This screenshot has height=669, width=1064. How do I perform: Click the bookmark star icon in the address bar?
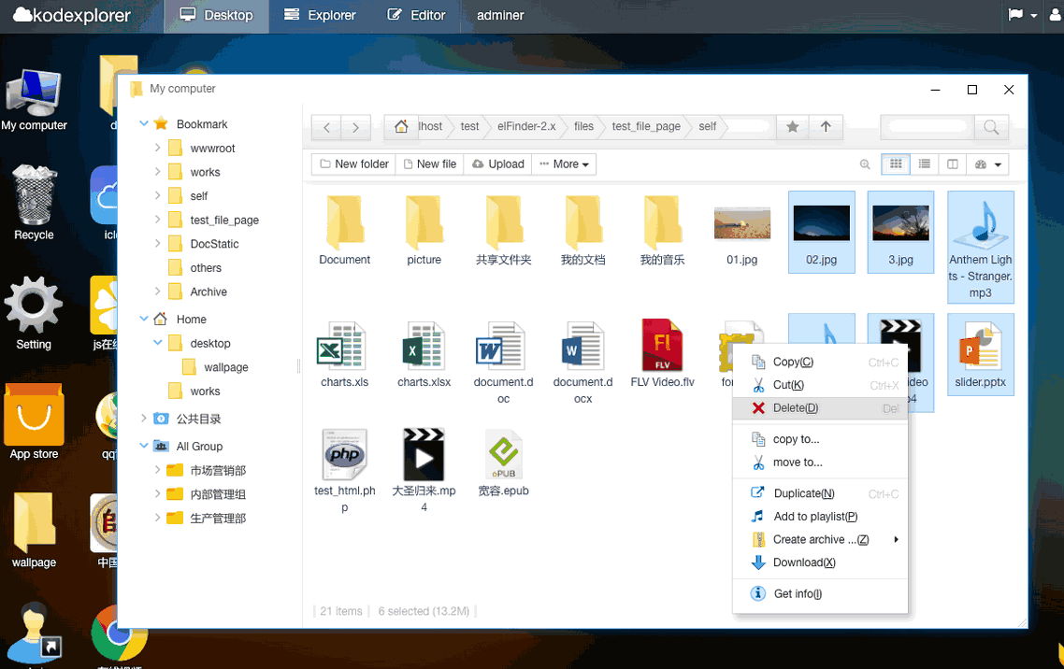[x=793, y=127]
